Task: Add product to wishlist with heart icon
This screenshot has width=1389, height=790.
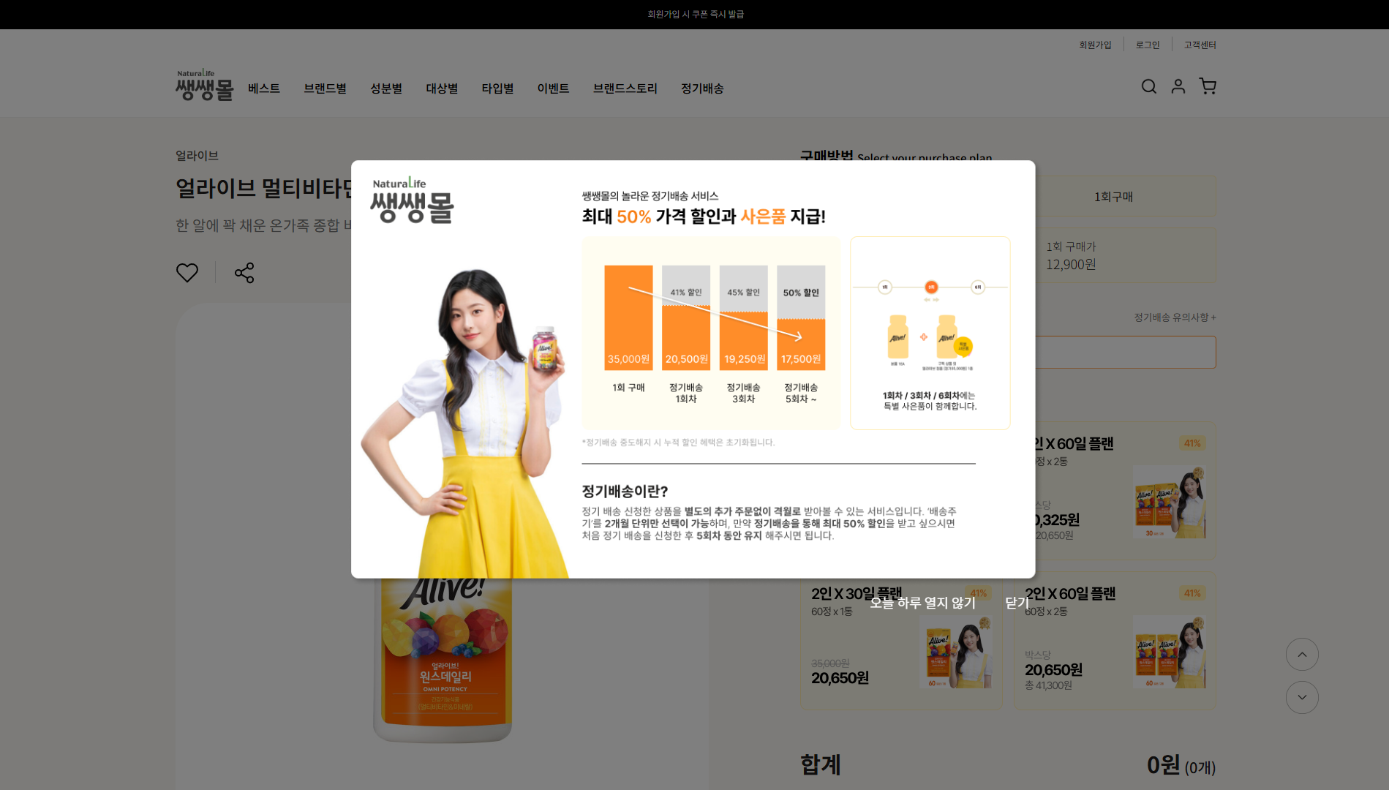Action: (x=187, y=273)
